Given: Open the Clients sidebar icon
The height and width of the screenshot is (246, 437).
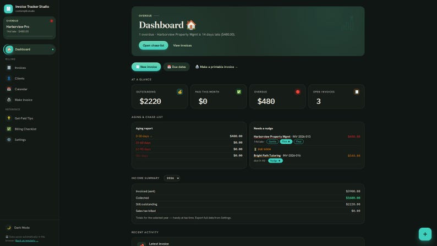Looking at the screenshot, I should click(x=9, y=78).
